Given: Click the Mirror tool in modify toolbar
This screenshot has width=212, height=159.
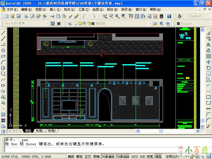Looking at the screenshot, I should 209,45.
